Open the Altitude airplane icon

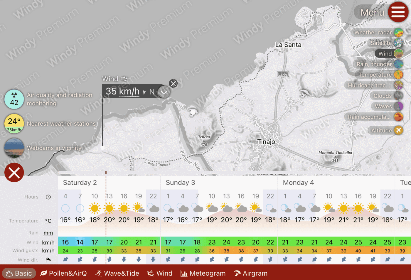click(398, 130)
